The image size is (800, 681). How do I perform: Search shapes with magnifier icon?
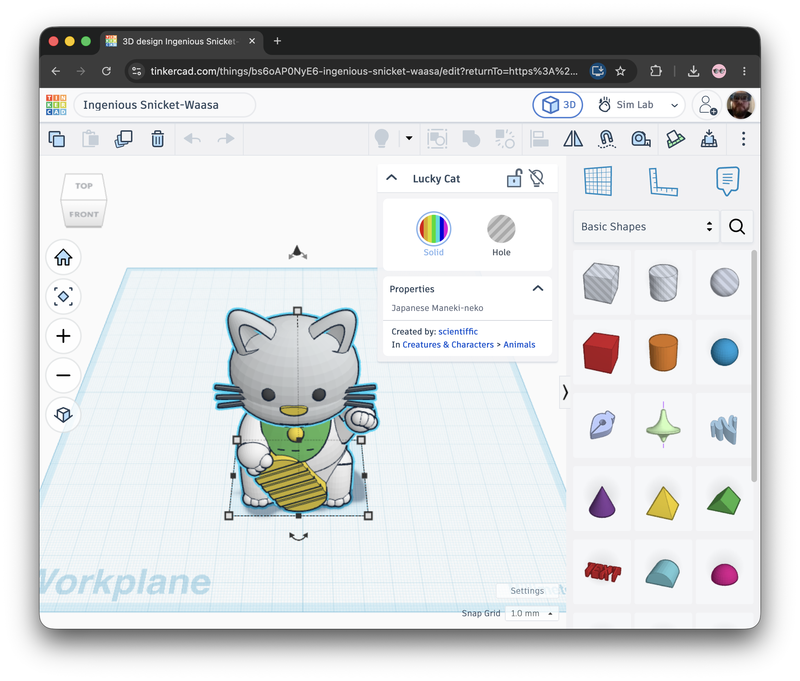(x=737, y=227)
